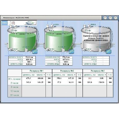Select the '20 ч. (вчера)' row label
Screen dimensions: 119x119
(14, 79)
